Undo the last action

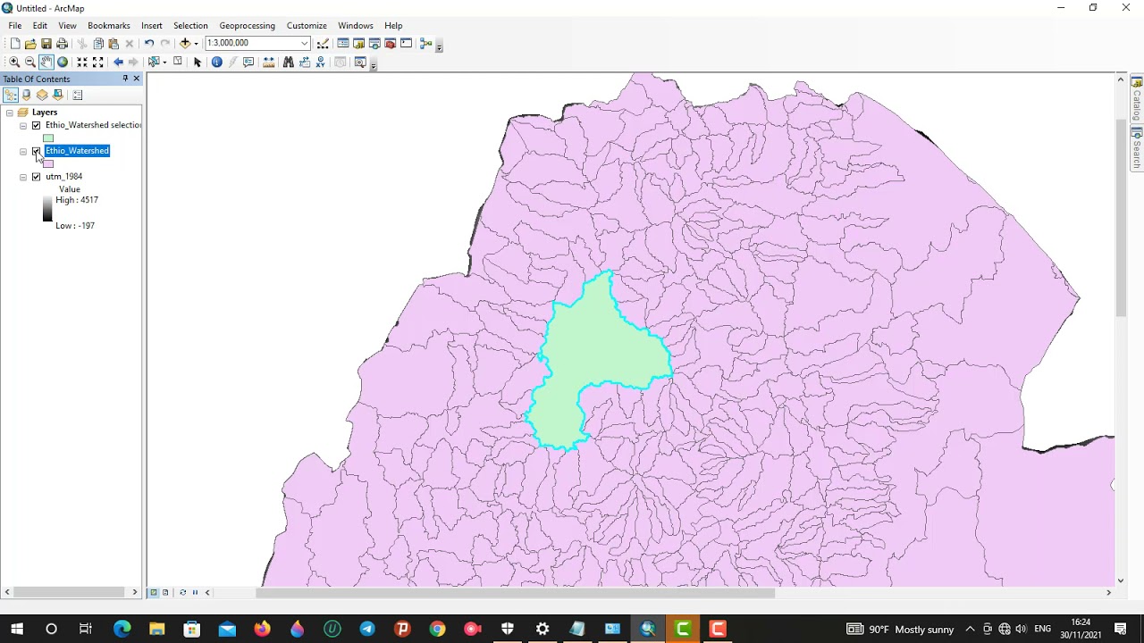(x=149, y=43)
